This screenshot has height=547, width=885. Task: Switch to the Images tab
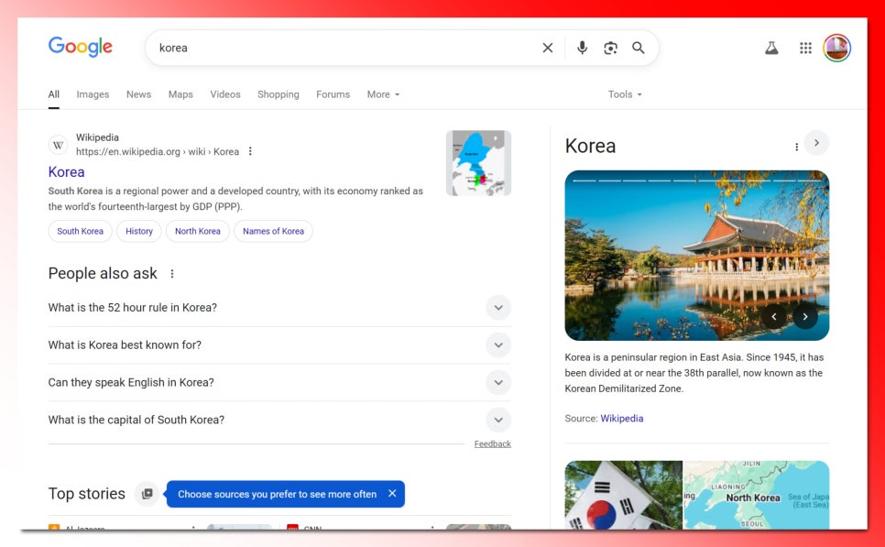pyautogui.click(x=93, y=94)
